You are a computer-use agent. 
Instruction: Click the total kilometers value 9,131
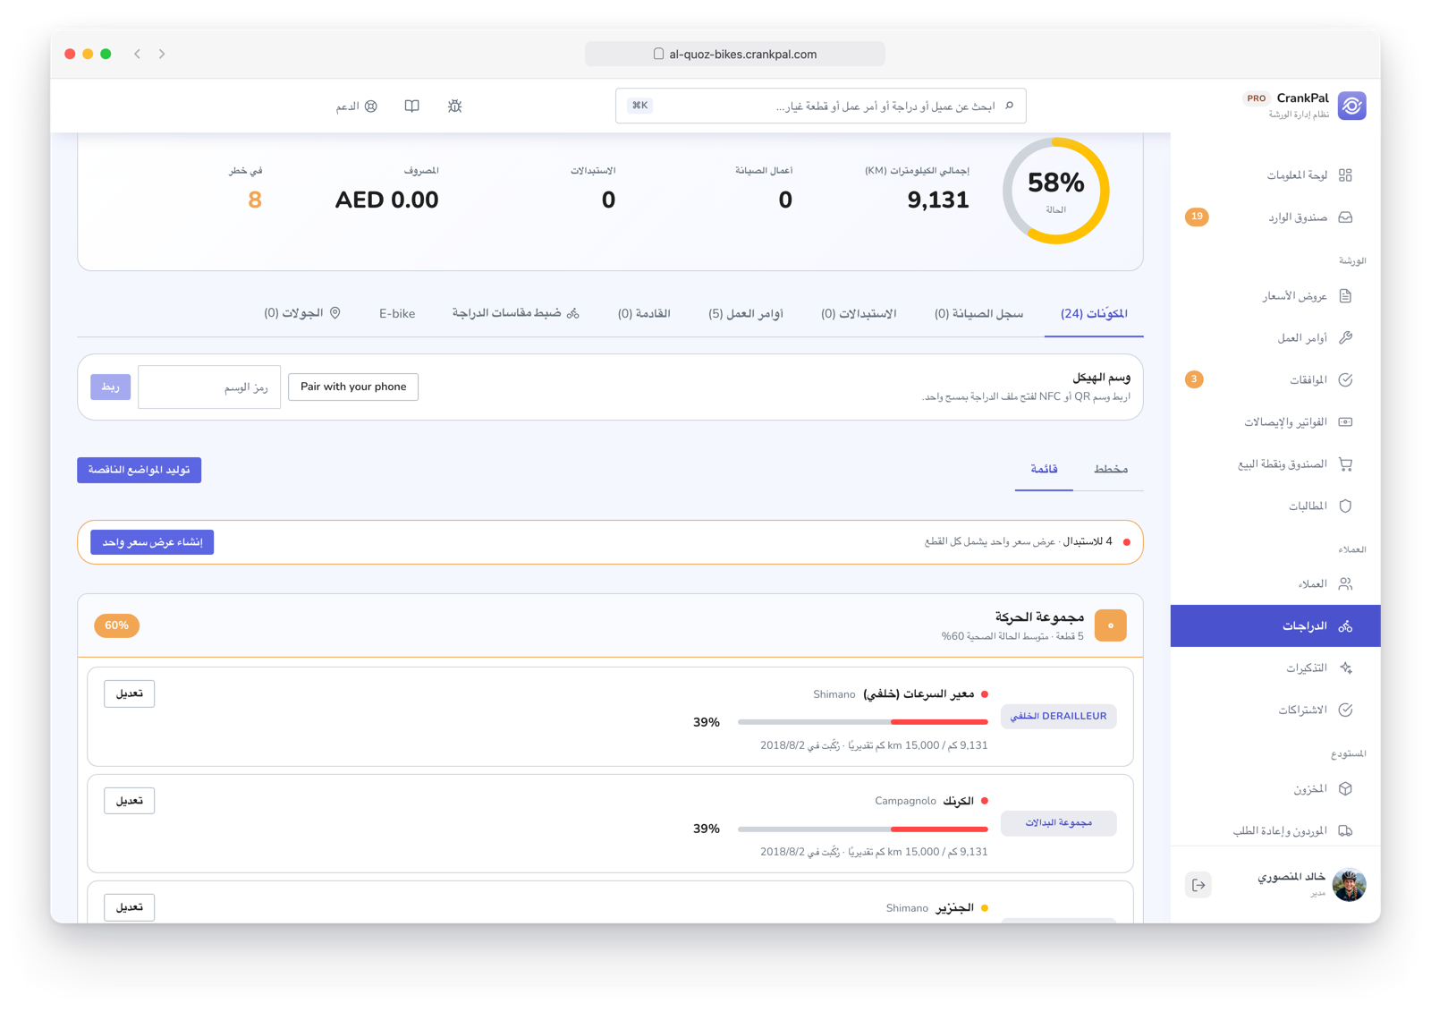pos(937,200)
